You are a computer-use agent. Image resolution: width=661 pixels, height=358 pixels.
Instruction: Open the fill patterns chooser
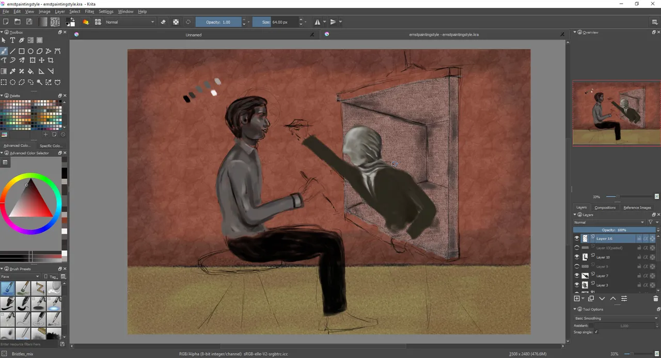point(55,22)
